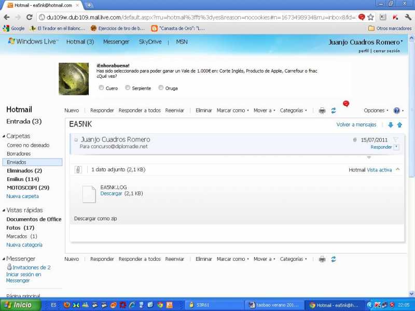Viewport: 415px width, 311px height.
Task: Click the EA5NK.LOG file icon
Action: [x=89, y=194]
